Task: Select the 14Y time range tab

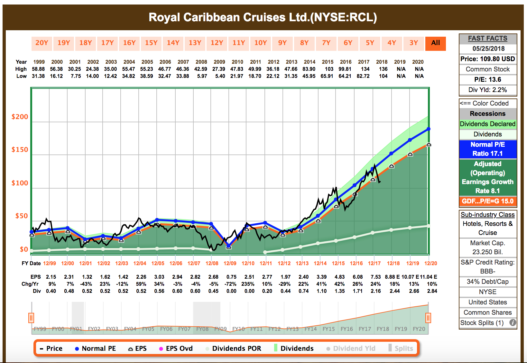Action: point(173,43)
